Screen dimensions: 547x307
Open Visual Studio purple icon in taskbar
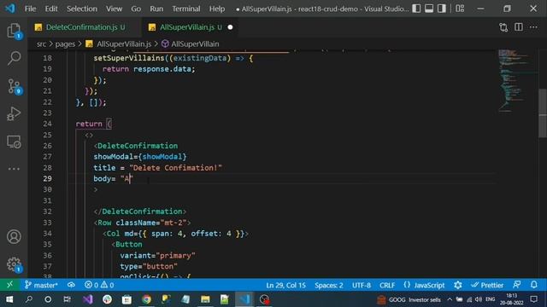[x=87, y=299]
